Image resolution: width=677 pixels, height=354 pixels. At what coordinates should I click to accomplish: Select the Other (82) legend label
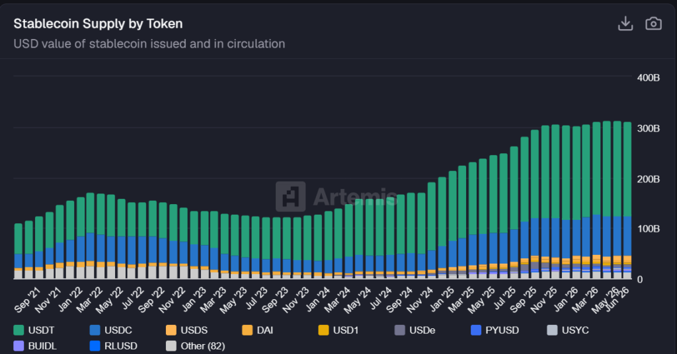pyautogui.click(x=203, y=346)
